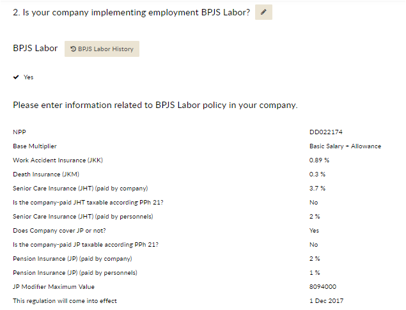Click Base Multiplier value Basic Salary + Allowance
Viewport: 406px width, 310px height.
pyautogui.click(x=345, y=146)
